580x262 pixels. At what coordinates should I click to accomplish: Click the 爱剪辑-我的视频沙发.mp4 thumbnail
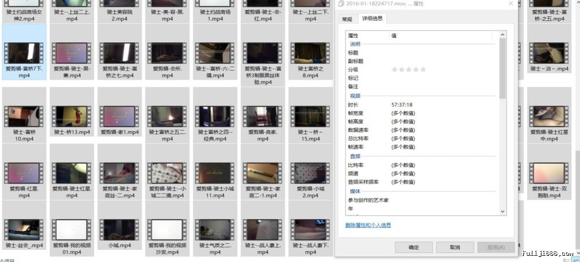(x=167, y=230)
